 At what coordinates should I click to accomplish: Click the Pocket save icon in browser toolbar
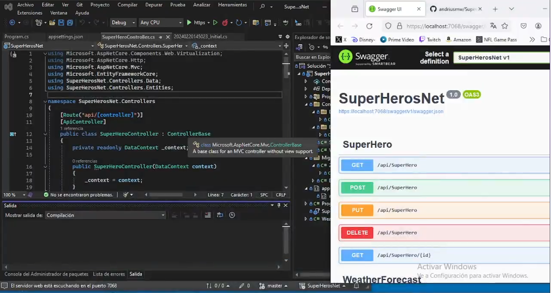click(524, 26)
